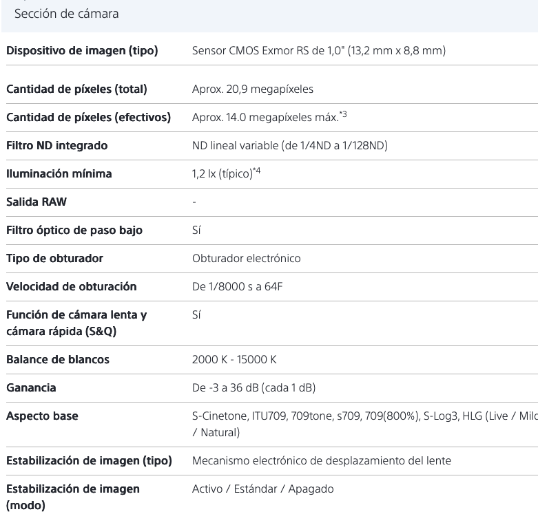Click the footnote *3 superscript link
The width and height of the screenshot is (538, 514).
[x=342, y=114]
